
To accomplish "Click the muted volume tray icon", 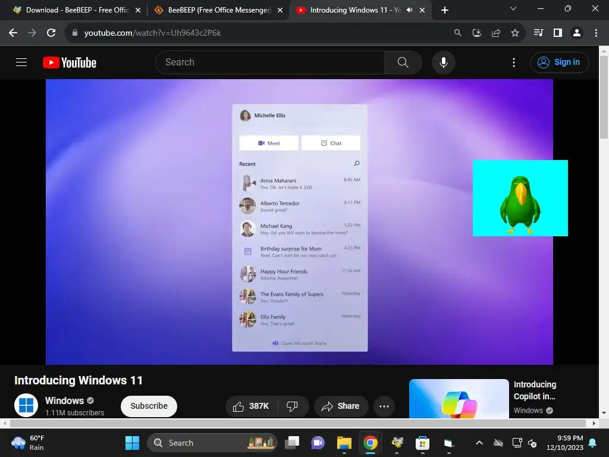I will pos(532,443).
